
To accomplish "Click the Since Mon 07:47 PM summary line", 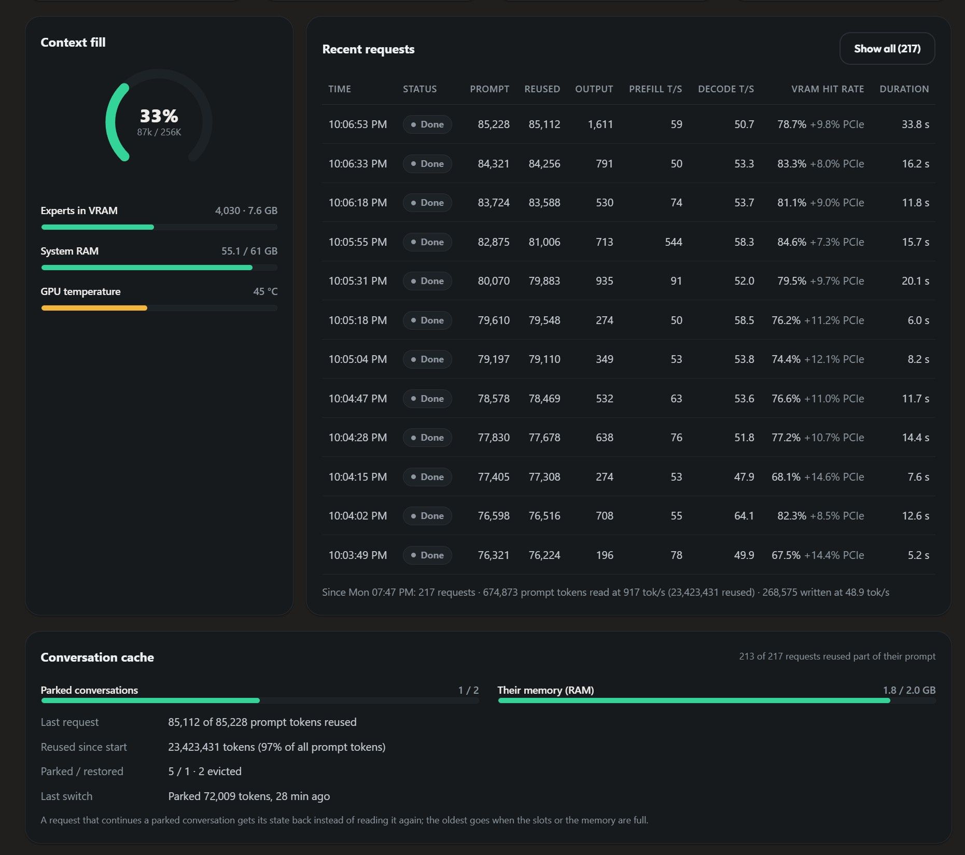I will pyautogui.click(x=606, y=592).
